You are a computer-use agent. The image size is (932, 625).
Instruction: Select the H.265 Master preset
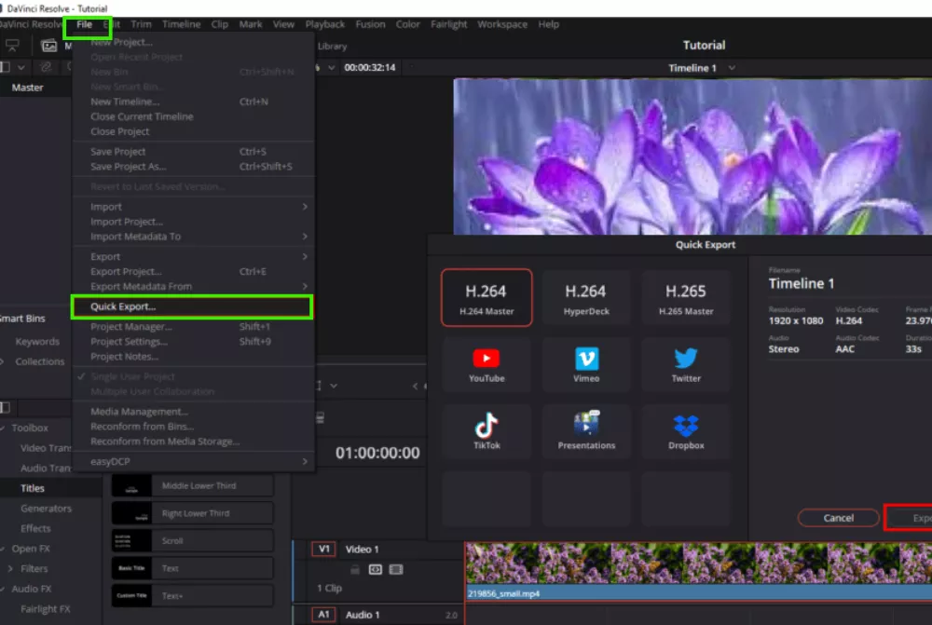point(686,298)
